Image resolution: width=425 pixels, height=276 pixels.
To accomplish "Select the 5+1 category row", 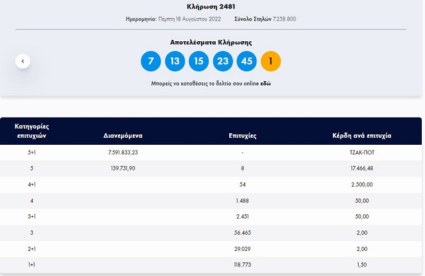I will [32, 152].
